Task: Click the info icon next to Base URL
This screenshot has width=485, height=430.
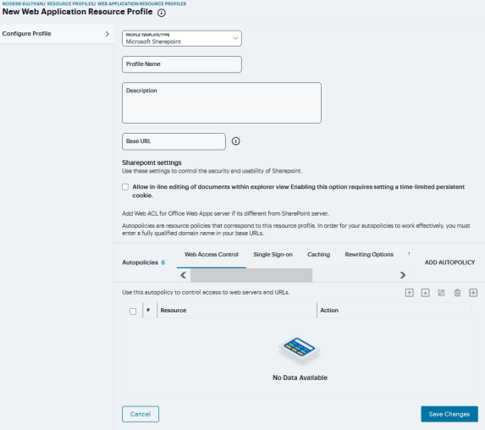Action: coord(235,141)
